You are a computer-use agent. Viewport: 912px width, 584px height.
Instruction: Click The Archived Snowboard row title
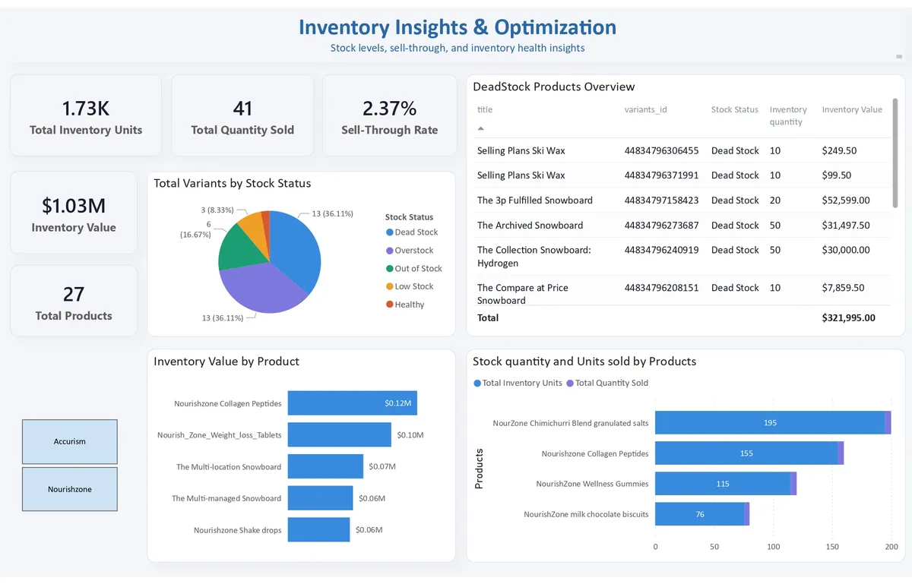click(x=530, y=226)
